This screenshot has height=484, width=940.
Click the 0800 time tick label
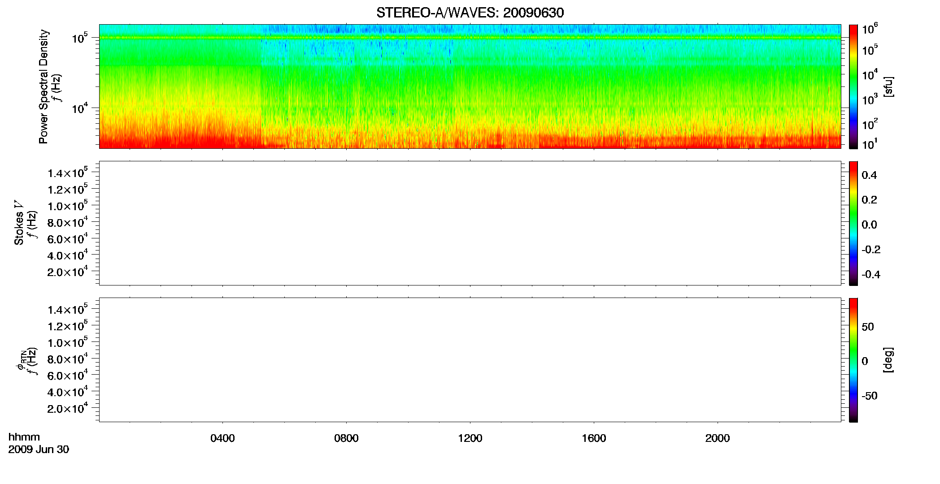click(x=346, y=438)
